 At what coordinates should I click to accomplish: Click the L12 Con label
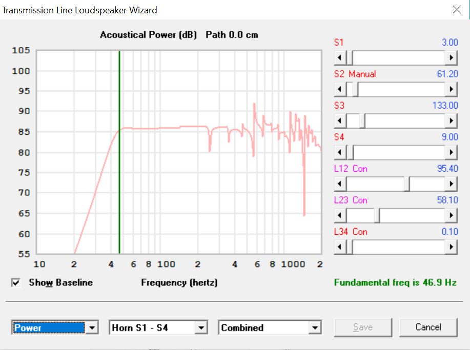point(351,169)
